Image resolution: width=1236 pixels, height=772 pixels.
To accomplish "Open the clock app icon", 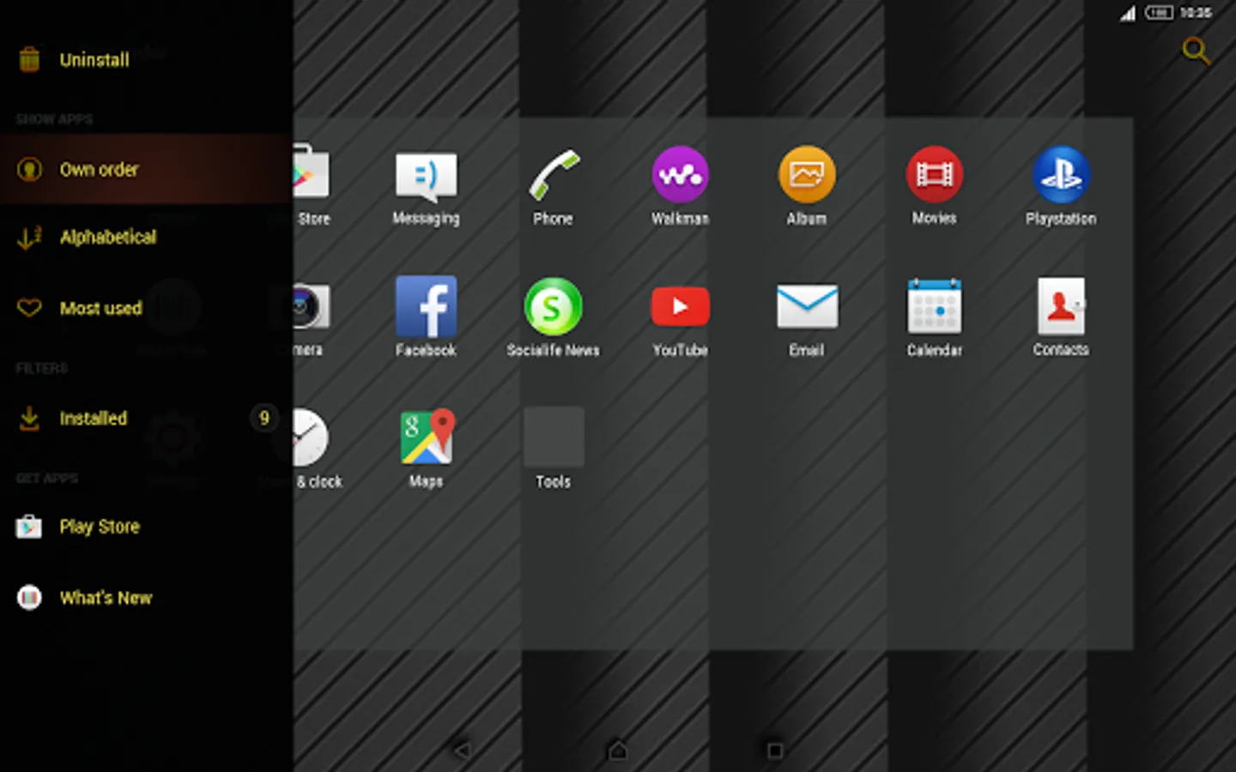I will (310, 437).
